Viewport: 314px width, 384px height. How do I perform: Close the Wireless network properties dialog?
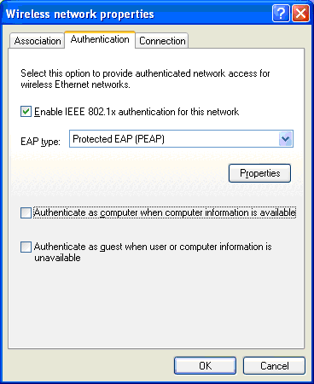300,13
